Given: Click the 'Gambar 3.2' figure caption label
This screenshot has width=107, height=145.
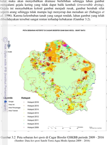Looking at the screenshot, I should (8, 137).
